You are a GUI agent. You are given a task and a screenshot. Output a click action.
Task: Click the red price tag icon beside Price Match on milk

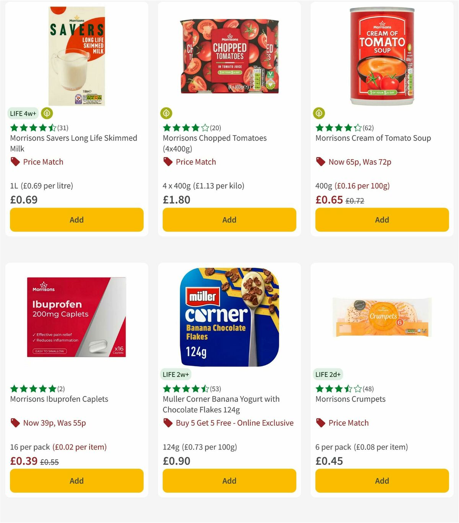15,162
